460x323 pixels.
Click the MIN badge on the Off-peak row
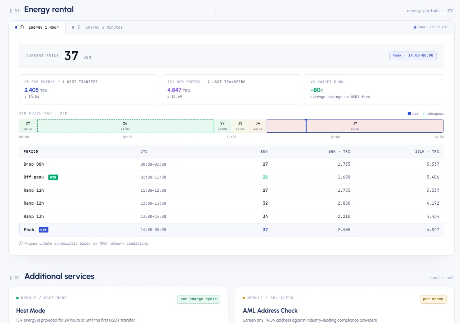click(53, 177)
